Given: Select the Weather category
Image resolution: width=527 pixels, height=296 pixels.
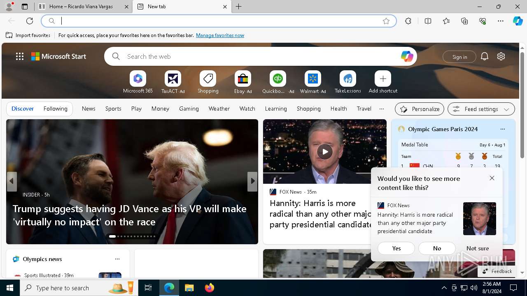Looking at the screenshot, I should pos(219,109).
